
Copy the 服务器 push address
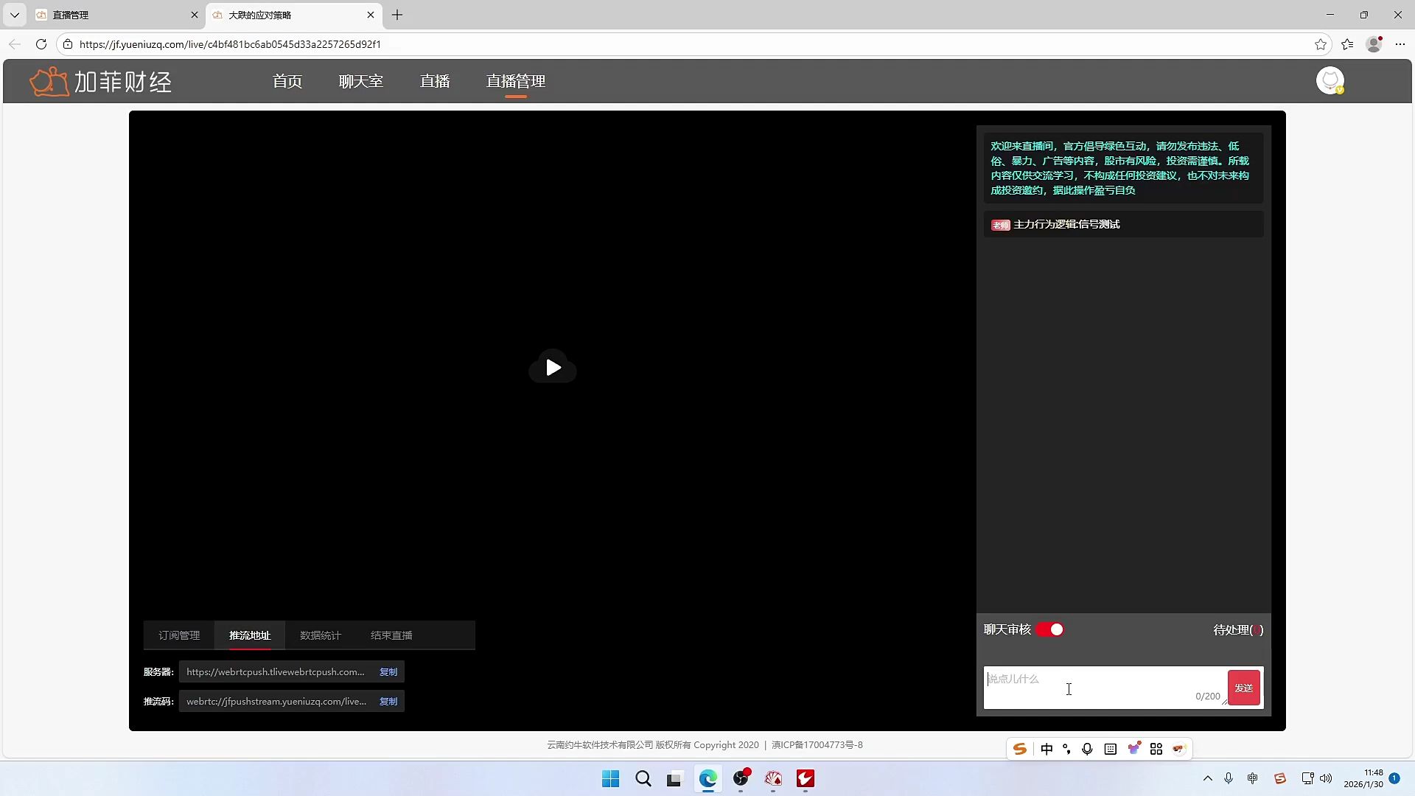pyautogui.click(x=388, y=671)
